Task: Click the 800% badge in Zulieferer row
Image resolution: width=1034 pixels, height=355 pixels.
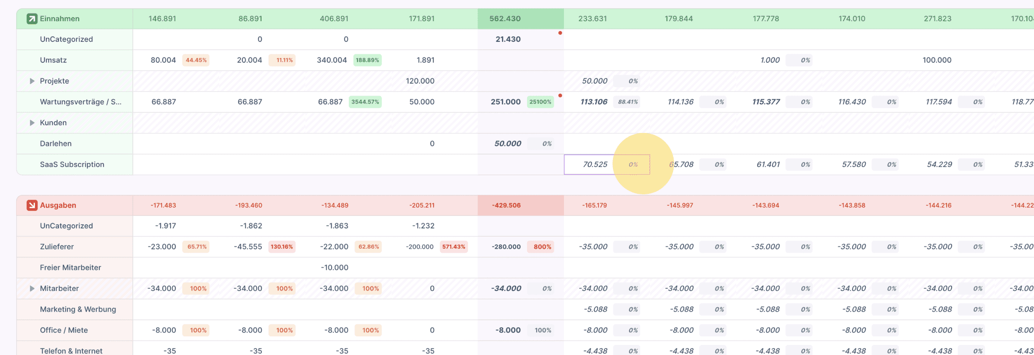Action: 542,247
